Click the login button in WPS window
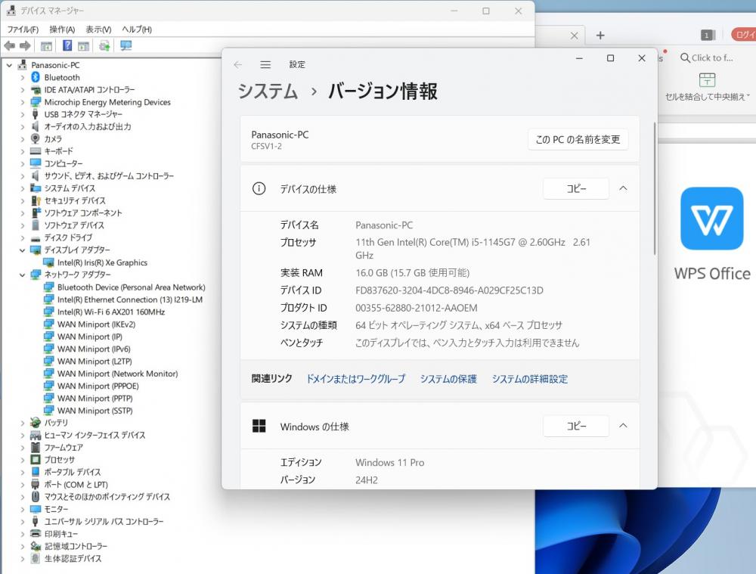 click(745, 35)
